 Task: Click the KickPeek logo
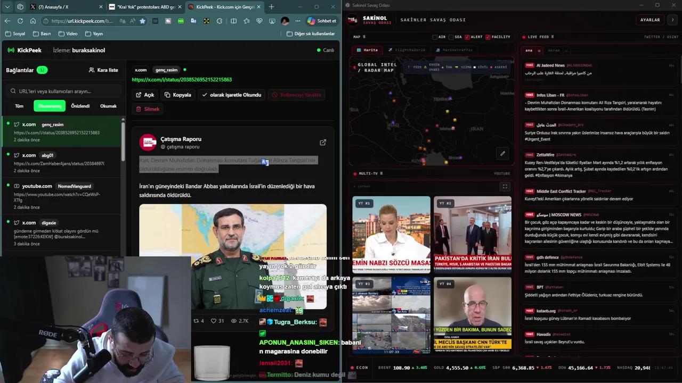click(25, 50)
